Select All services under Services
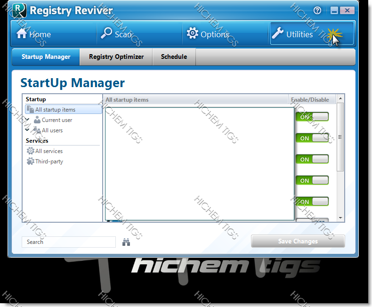 coord(49,151)
